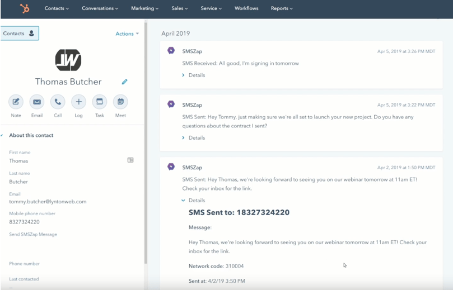
Task: Create a Task for the contact
Action: pos(100,102)
